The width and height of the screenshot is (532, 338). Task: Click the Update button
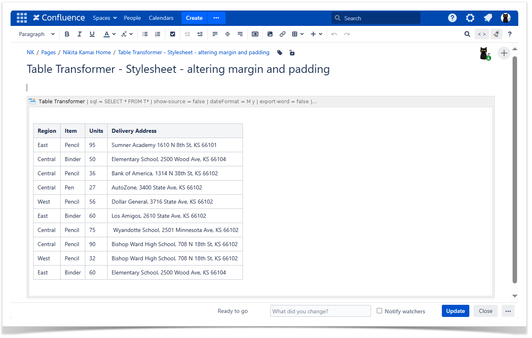coord(455,311)
